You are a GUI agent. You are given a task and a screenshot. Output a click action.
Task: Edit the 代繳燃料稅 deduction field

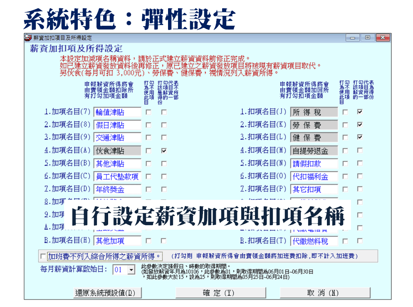click(314, 241)
